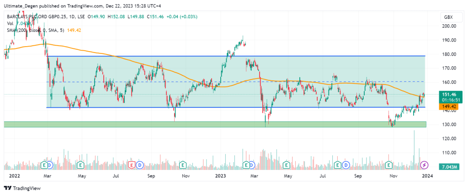Image resolution: width=468 pixels, height=195 pixels.
Task: Open the dividend marker near August 2023
Action: click(x=346, y=164)
